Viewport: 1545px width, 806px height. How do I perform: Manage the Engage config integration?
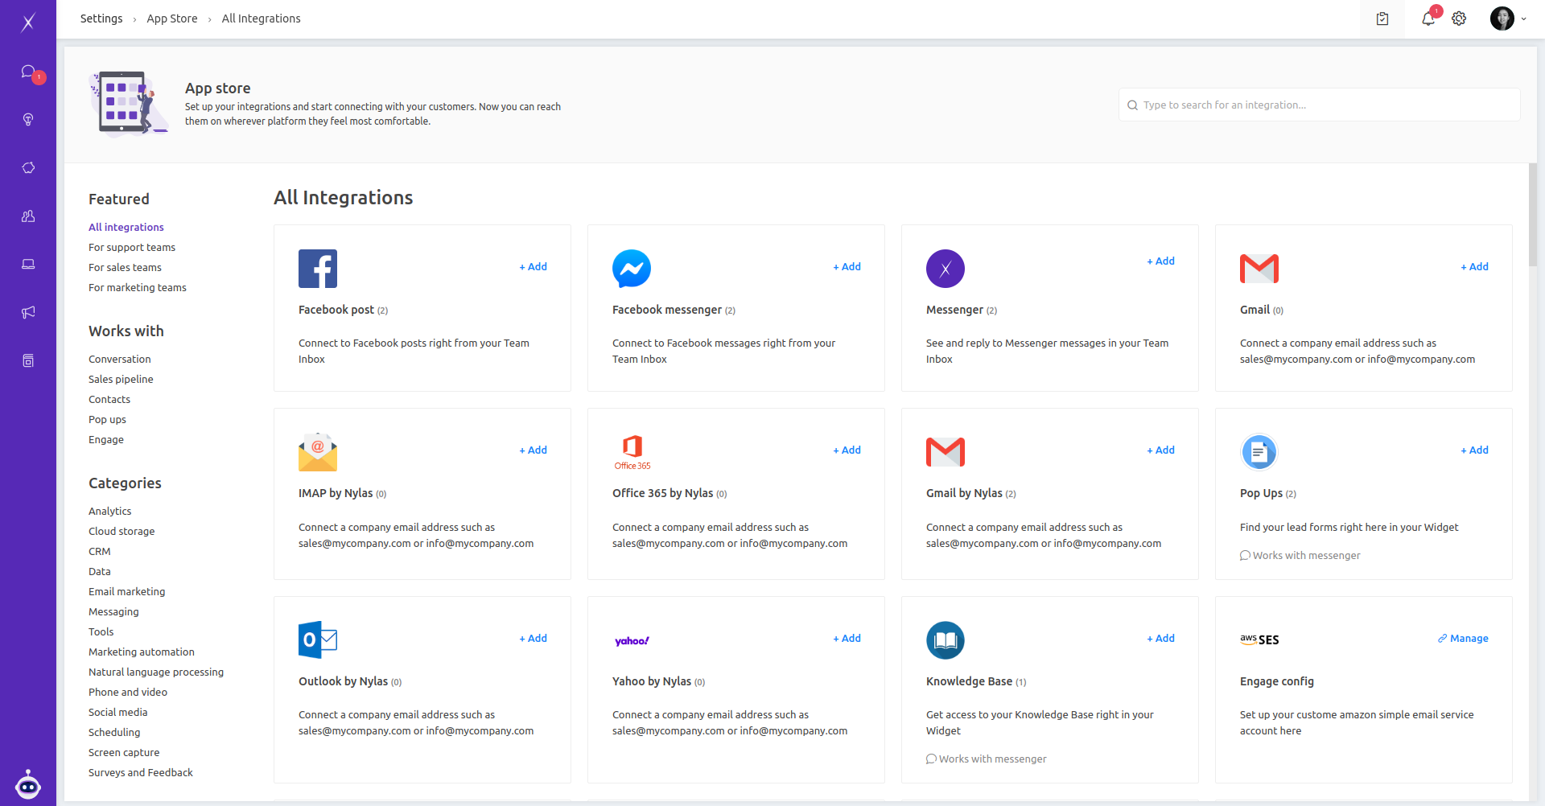click(x=1463, y=639)
